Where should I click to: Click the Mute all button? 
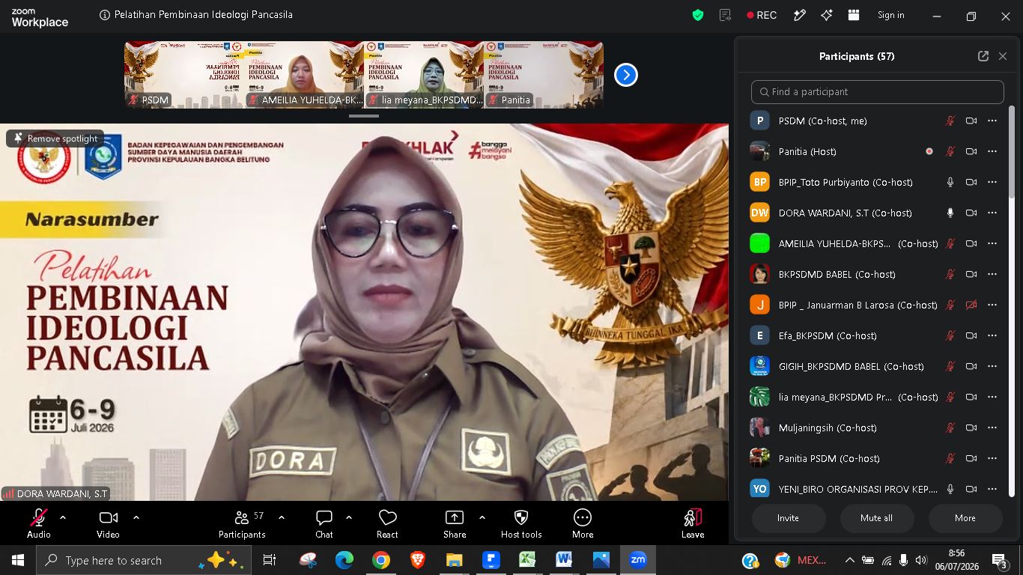(x=876, y=518)
